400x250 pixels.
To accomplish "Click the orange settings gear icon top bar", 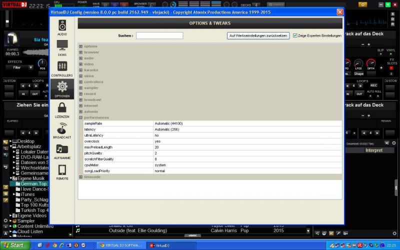I will pyautogui.click(x=362, y=4).
